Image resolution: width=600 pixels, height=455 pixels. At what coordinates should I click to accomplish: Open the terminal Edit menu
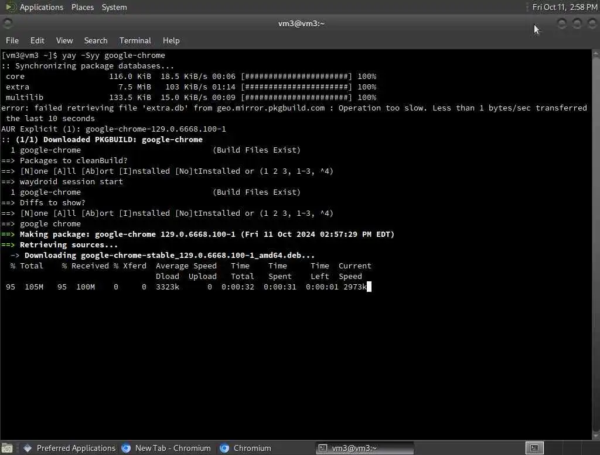(x=37, y=40)
